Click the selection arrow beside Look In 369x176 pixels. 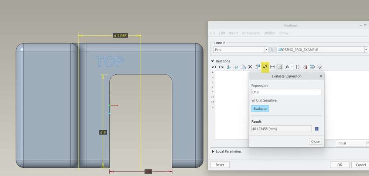[x=272, y=49]
